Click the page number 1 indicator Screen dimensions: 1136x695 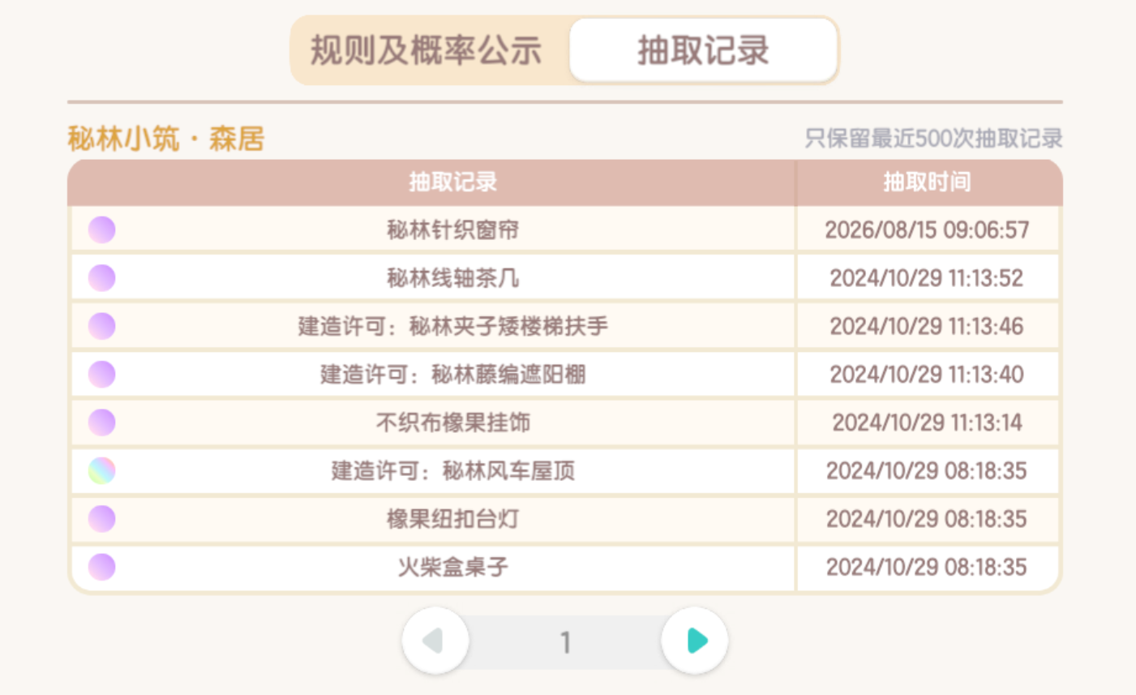(565, 642)
